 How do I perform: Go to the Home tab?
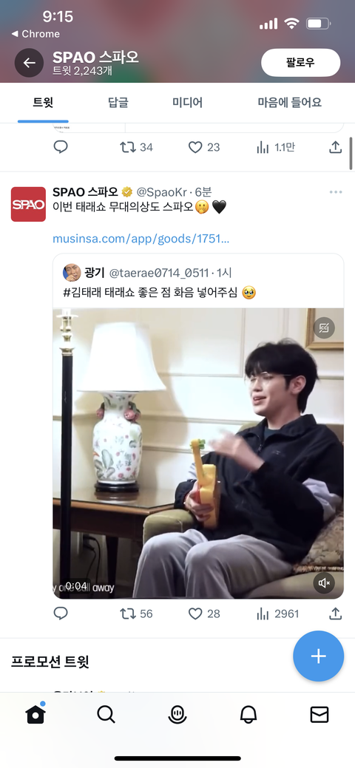tap(35, 714)
